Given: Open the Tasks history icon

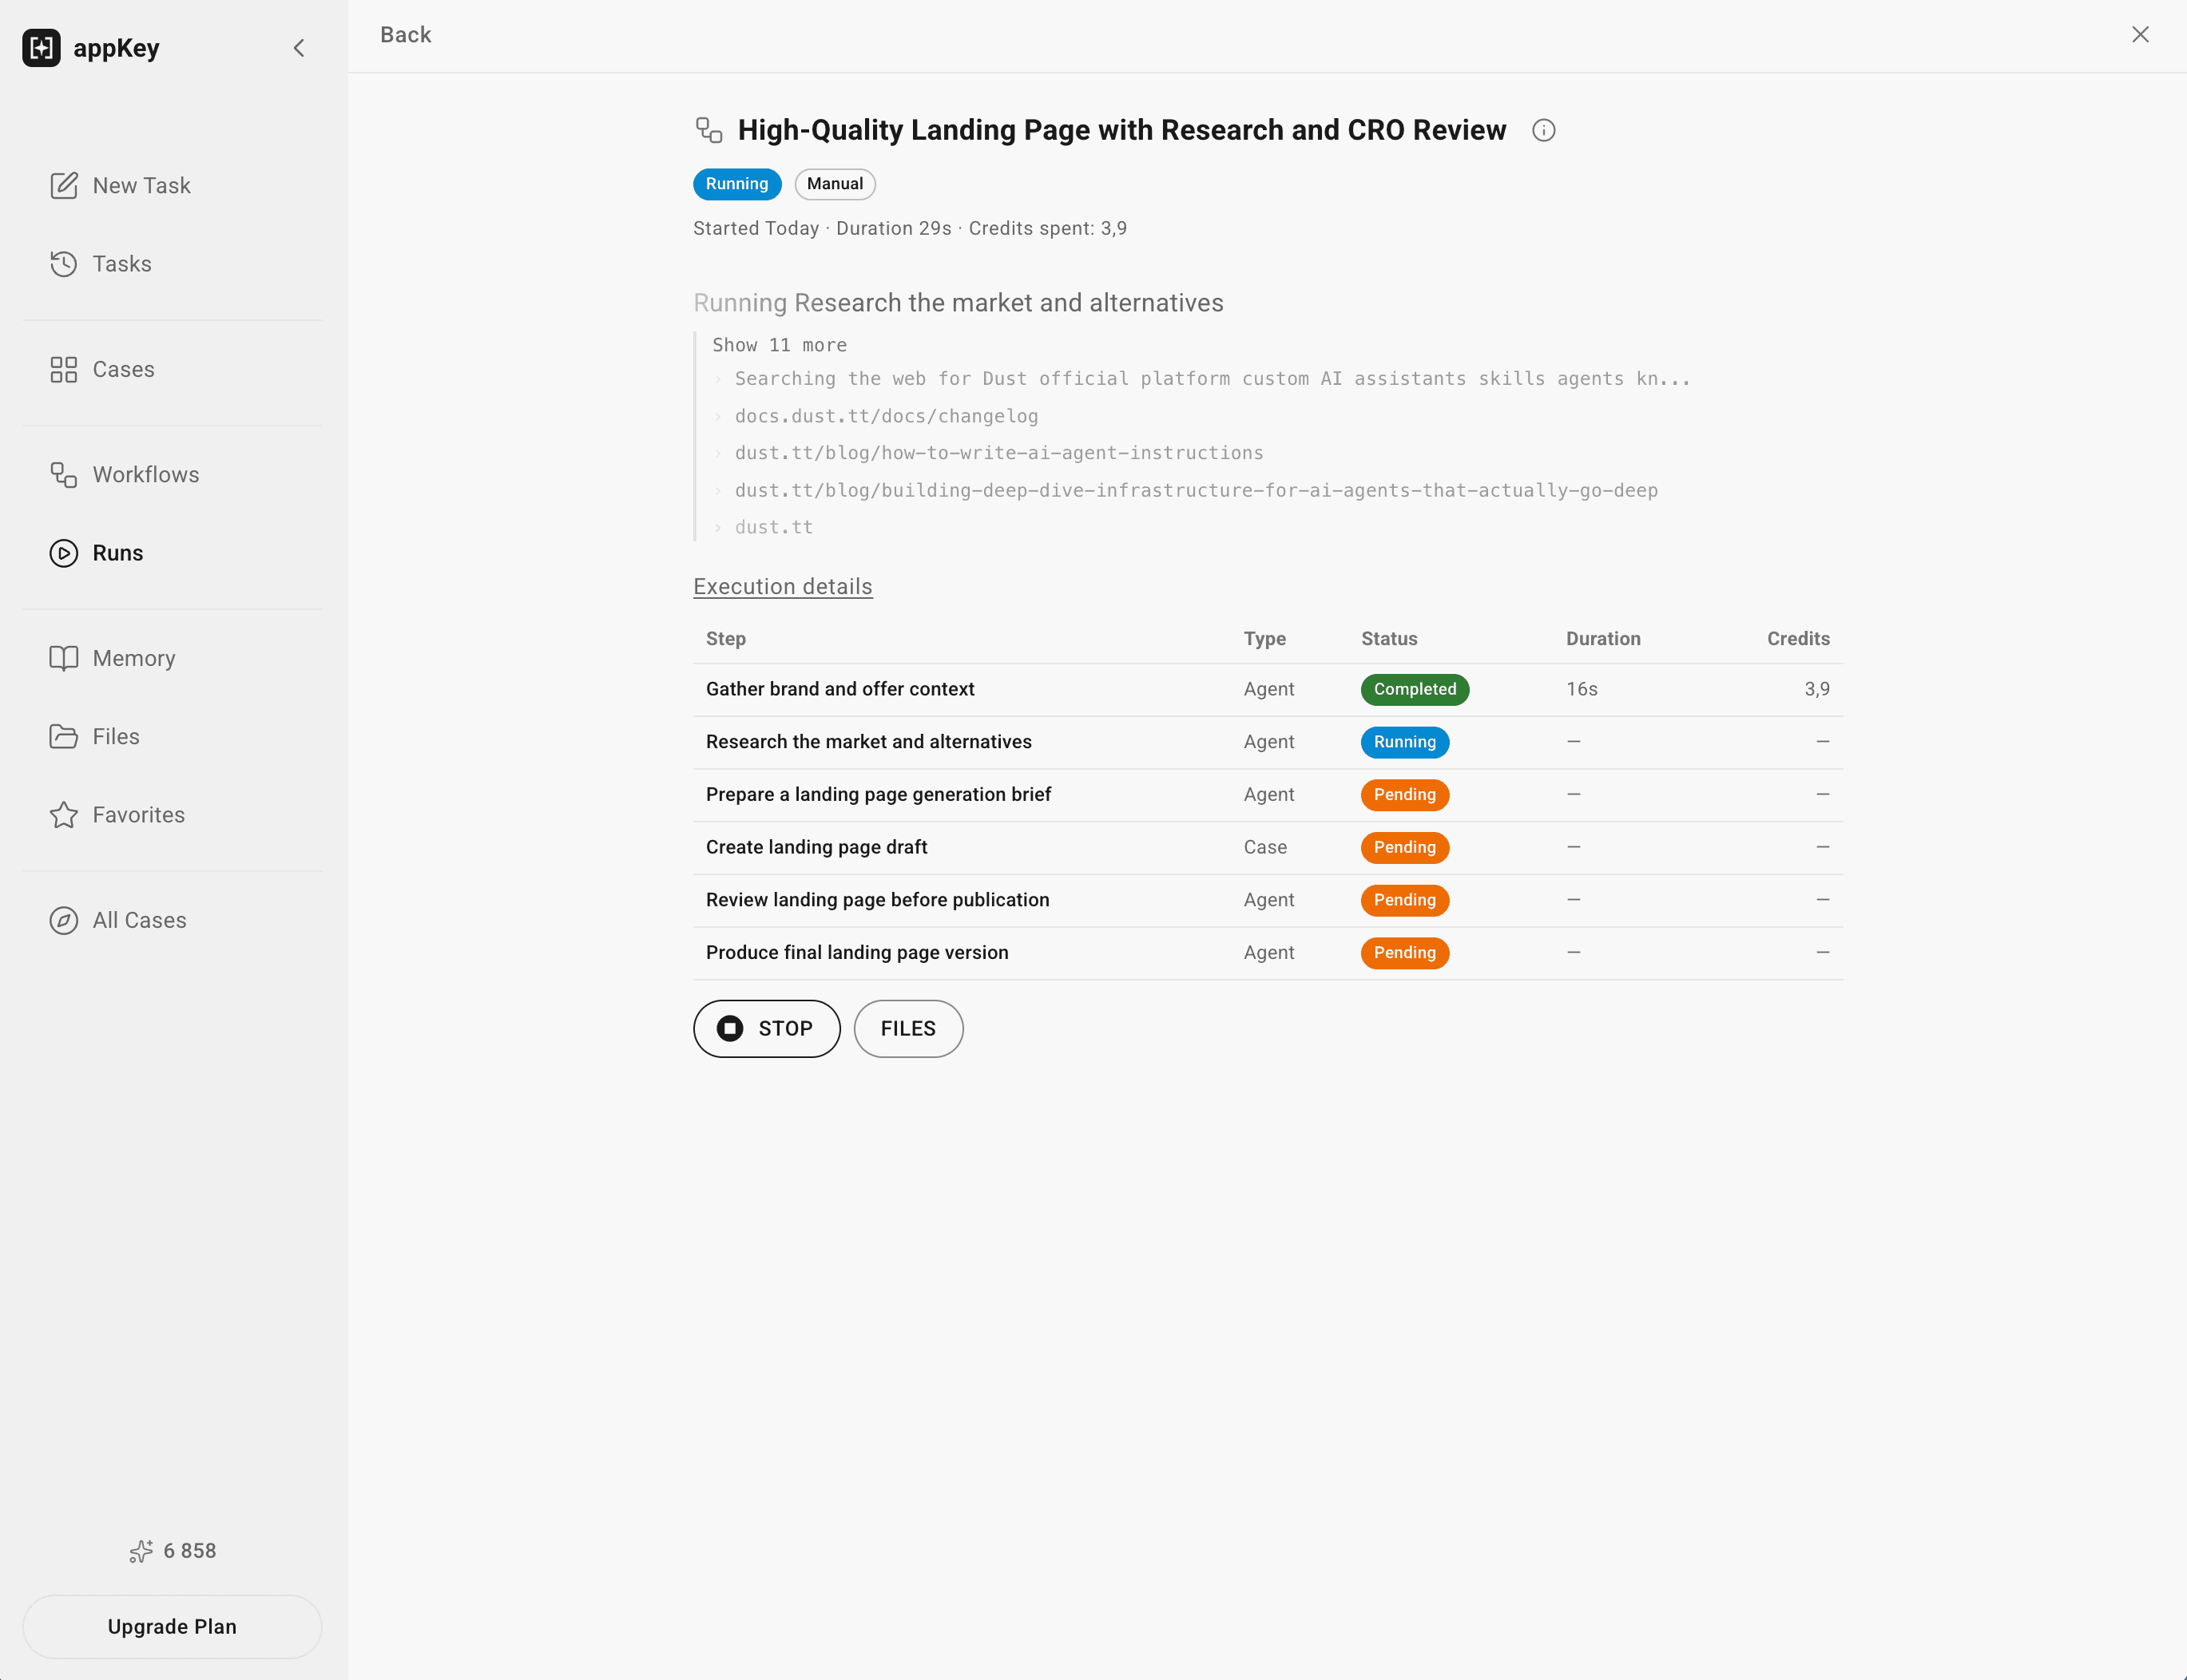Looking at the screenshot, I should coord(64,264).
